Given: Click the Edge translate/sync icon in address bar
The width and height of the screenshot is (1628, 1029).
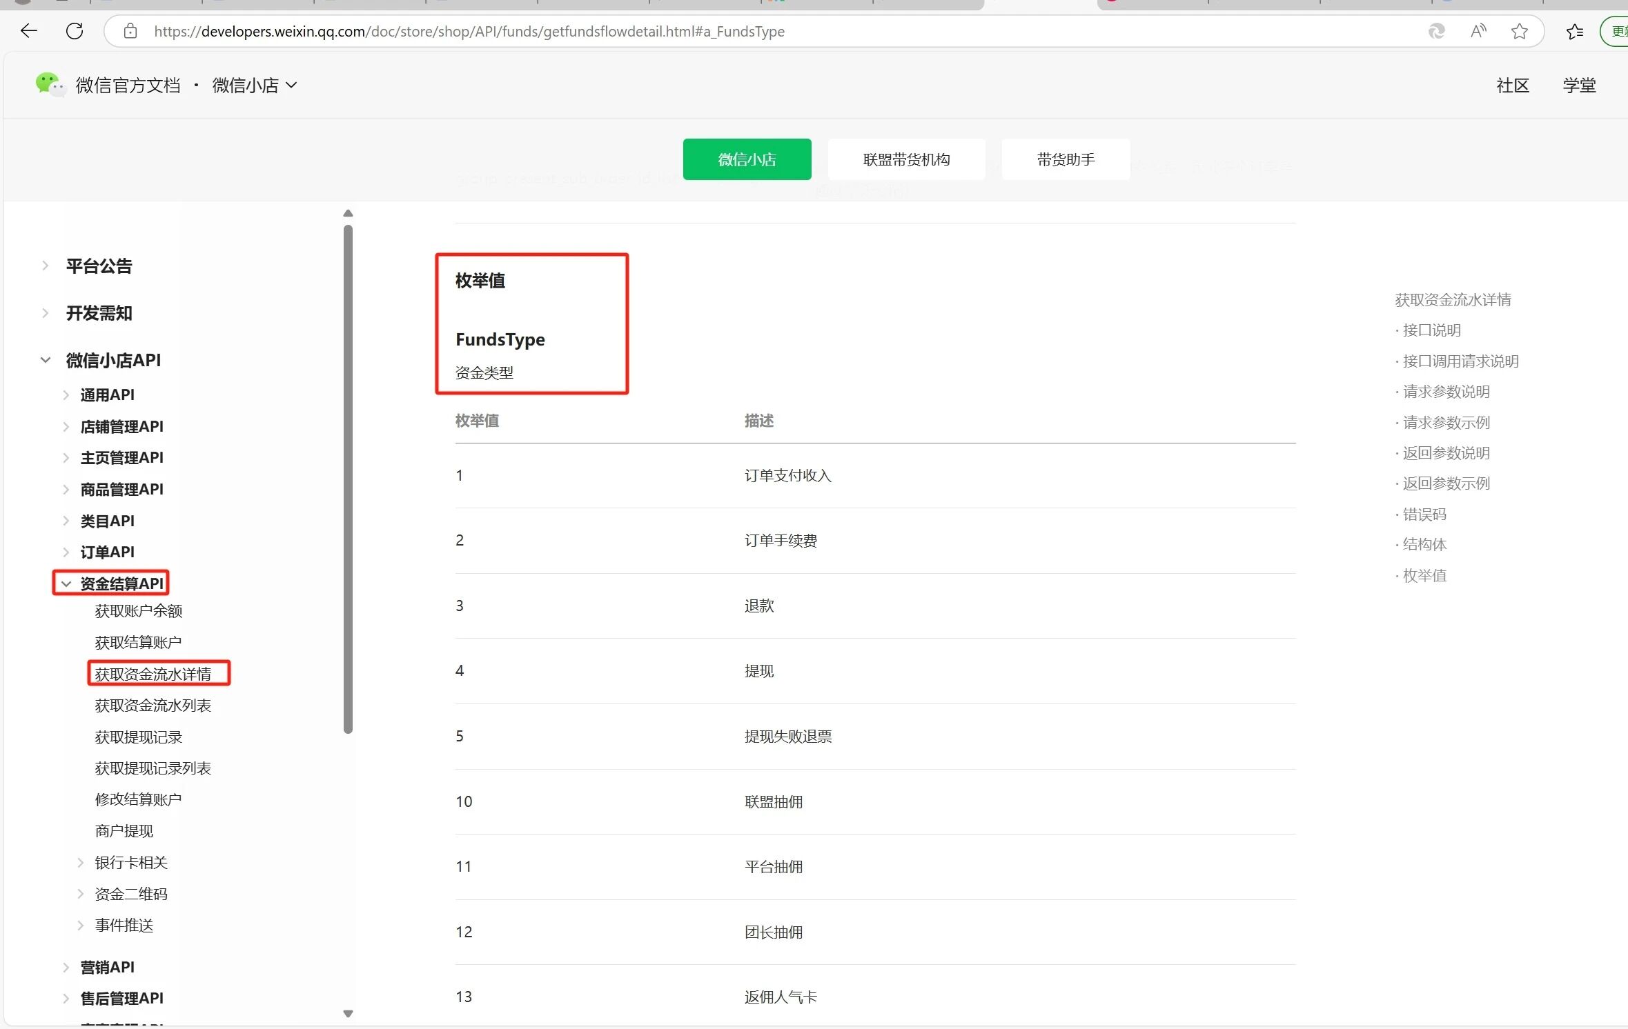Looking at the screenshot, I should 1436,31.
